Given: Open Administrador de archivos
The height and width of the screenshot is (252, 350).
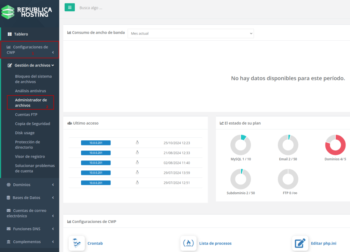Looking at the screenshot, I should coord(31,103).
